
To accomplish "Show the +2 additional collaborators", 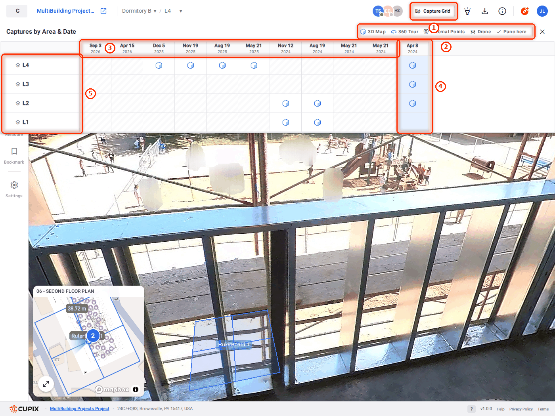I will [397, 11].
